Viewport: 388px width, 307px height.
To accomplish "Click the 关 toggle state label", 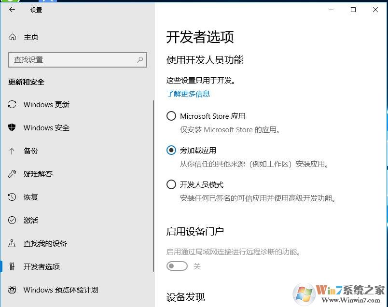I will [197, 266].
